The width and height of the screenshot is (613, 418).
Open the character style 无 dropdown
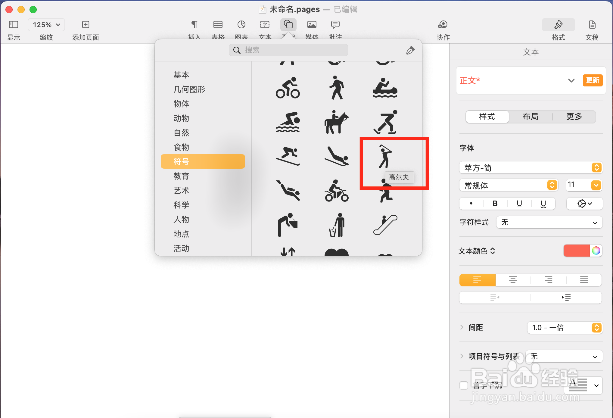point(549,223)
